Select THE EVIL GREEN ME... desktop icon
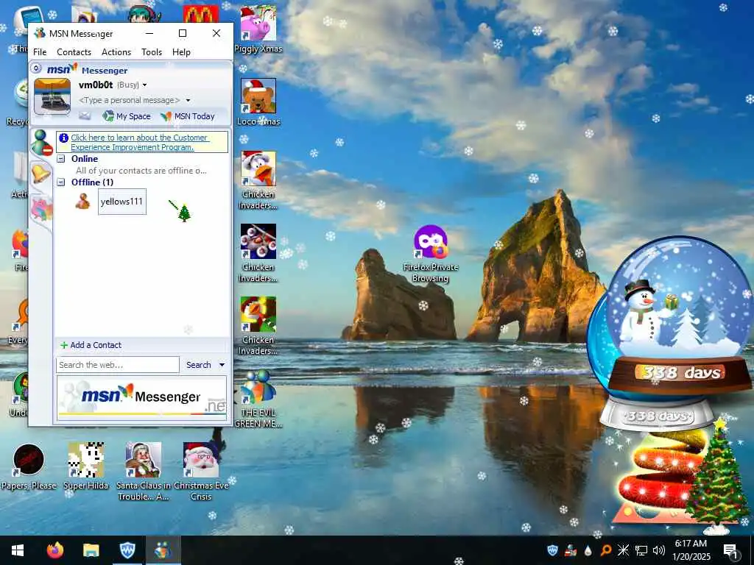754x565 pixels. pyautogui.click(x=258, y=399)
